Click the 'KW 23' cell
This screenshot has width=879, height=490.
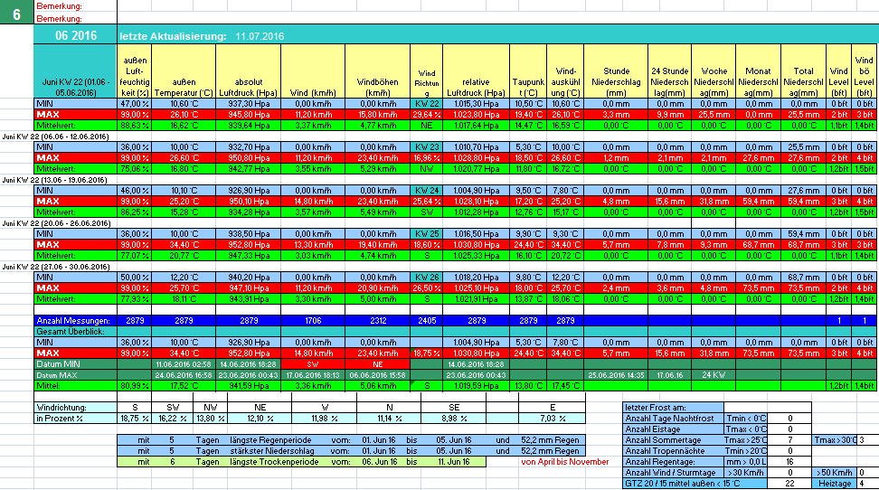point(427,146)
